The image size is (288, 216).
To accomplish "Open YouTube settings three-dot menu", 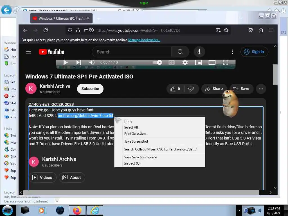I will [x=233, y=52].
